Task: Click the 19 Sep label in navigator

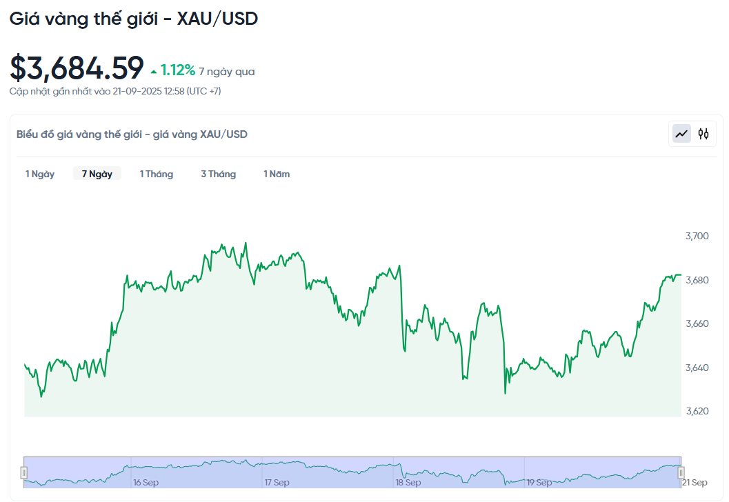Action: pos(539,483)
